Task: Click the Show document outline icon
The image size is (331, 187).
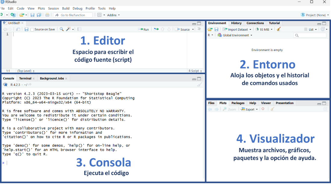Action: pos(199,29)
